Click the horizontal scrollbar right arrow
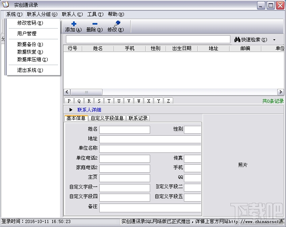 (280, 92)
